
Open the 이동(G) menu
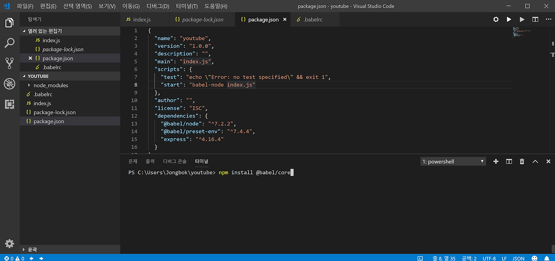131,6
